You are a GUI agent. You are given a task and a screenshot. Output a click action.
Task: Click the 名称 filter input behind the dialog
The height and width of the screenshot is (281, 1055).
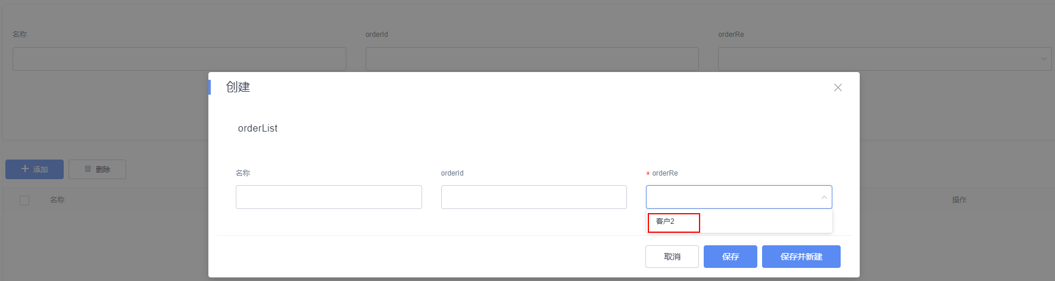pyautogui.click(x=179, y=59)
